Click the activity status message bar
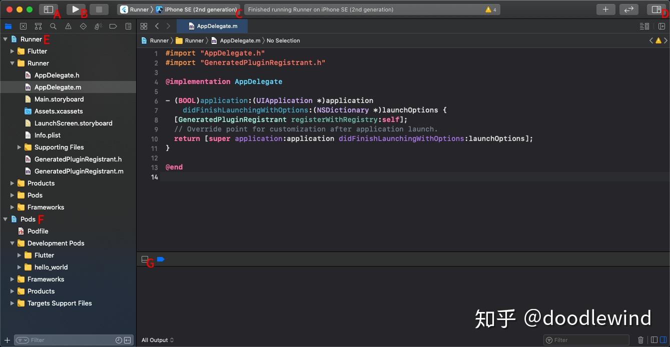Image resolution: width=670 pixels, height=347 pixels. (x=372, y=9)
